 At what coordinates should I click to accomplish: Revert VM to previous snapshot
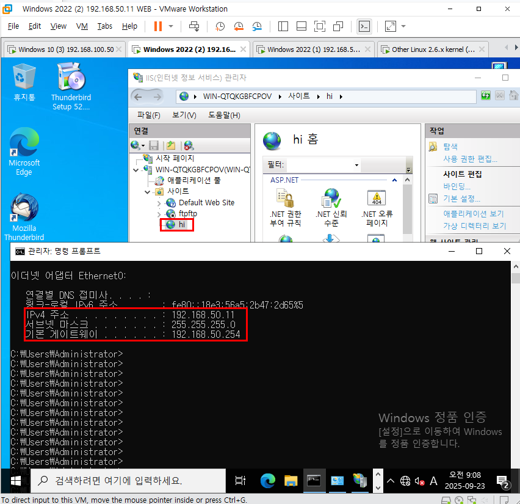(239, 26)
